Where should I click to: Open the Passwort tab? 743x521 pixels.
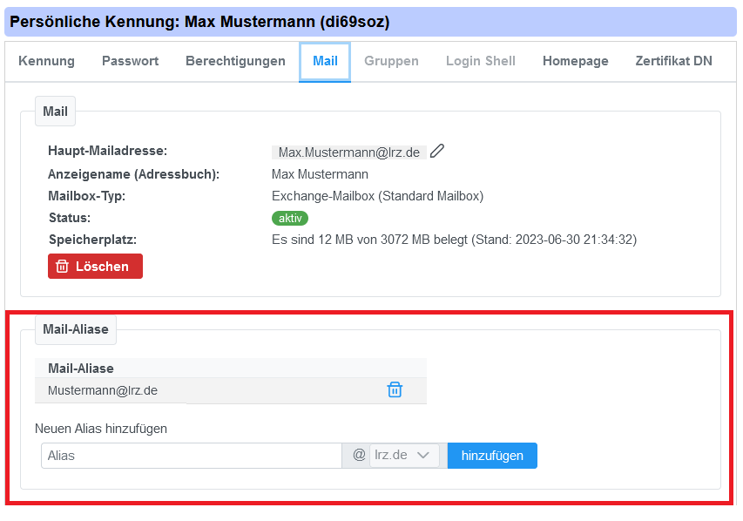(x=130, y=61)
